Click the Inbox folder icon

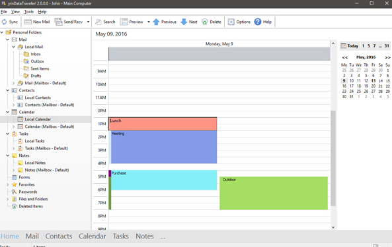26,54
